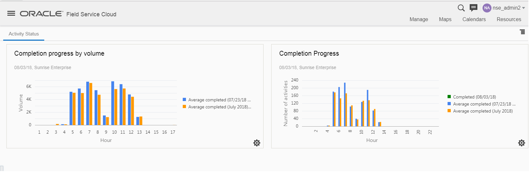Open the messages chat icon
The height and width of the screenshot is (172, 529).
tap(474, 8)
